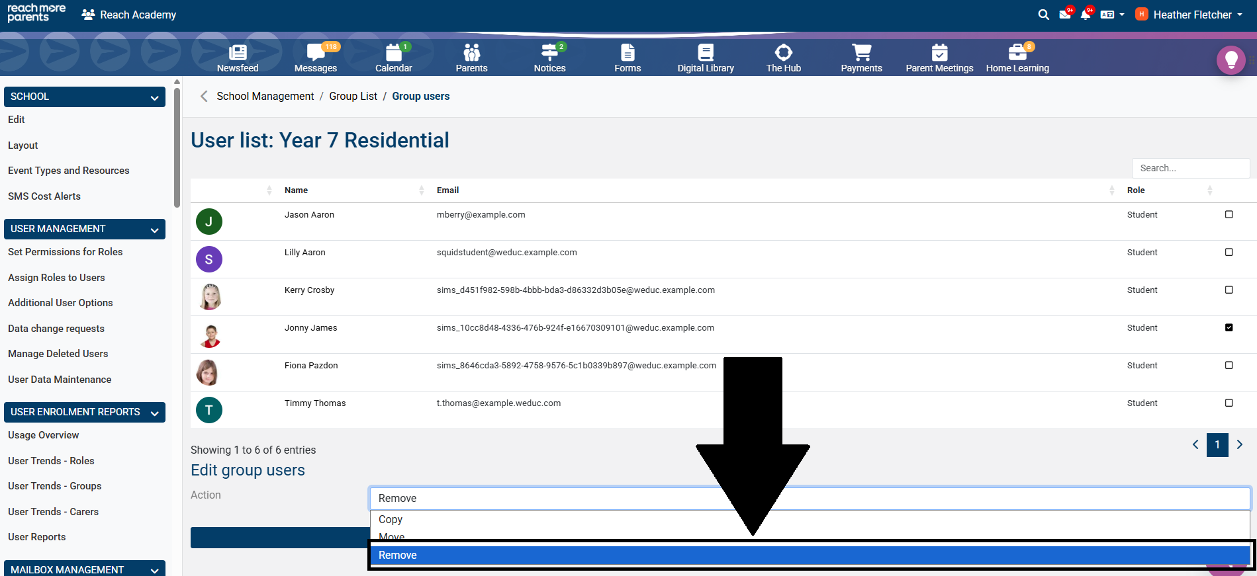Click the lightbulb help button

(x=1231, y=60)
